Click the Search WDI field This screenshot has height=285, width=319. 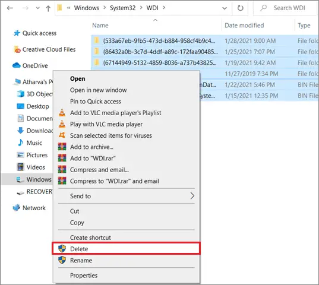(x=286, y=8)
